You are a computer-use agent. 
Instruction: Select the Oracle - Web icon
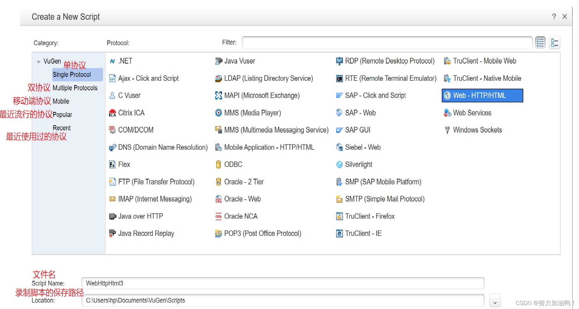(x=218, y=199)
